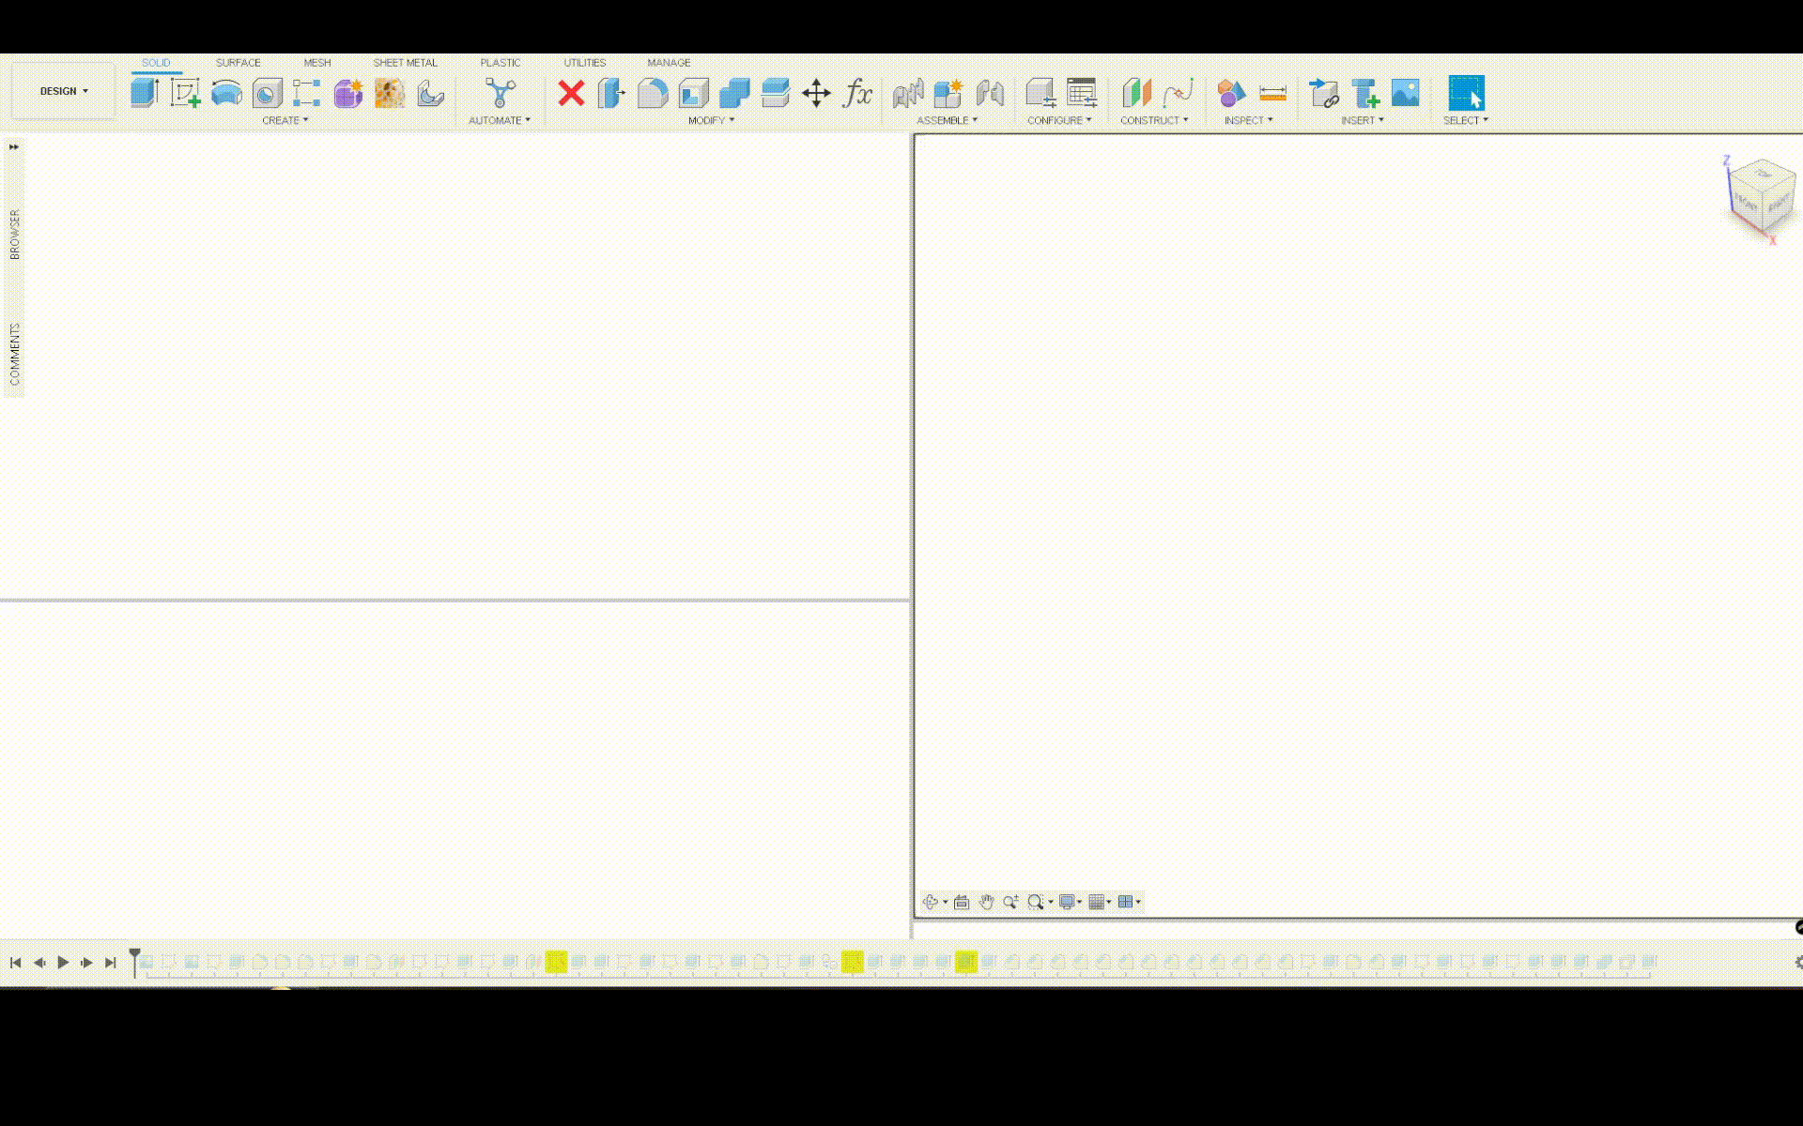Expand the INSPECT dropdown menu
Screen dimensions: 1803x1126
point(1248,120)
